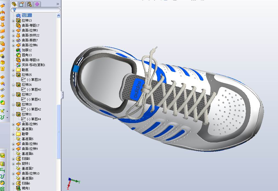Click the 扫描6 sweep feature icon

(x=18, y=183)
